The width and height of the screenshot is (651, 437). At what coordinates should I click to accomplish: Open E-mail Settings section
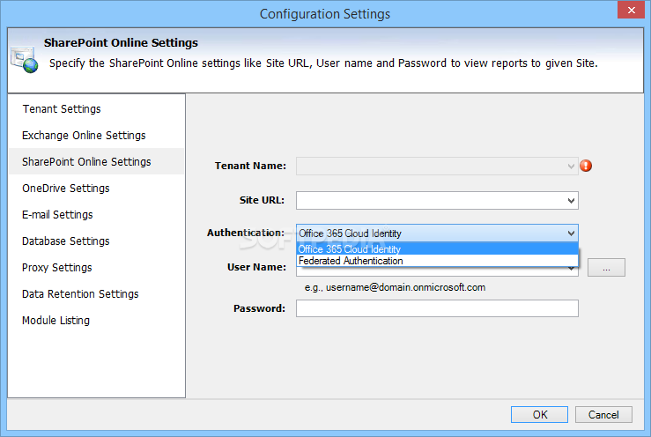(58, 215)
